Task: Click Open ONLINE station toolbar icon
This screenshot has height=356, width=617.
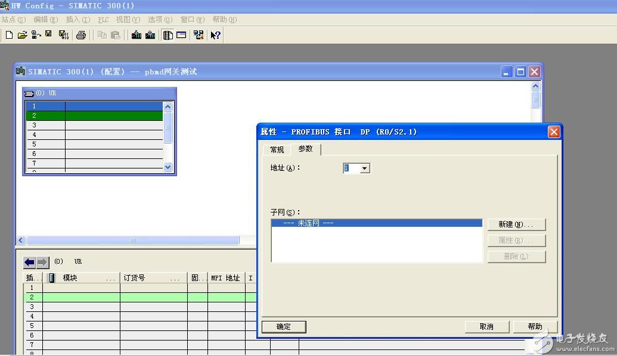Action: pos(36,35)
